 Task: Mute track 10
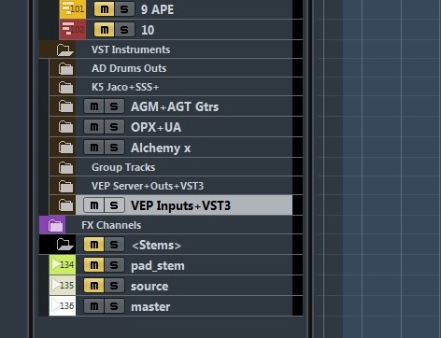[105, 30]
